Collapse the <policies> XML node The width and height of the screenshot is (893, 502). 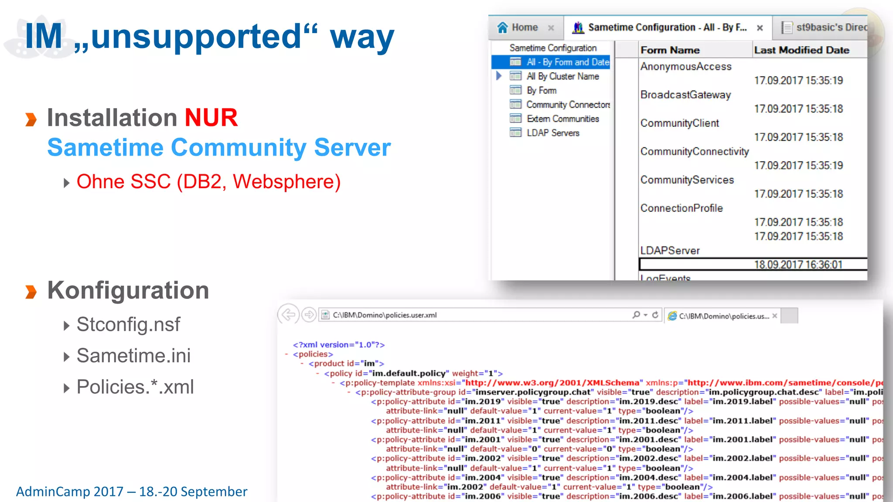pos(286,354)
